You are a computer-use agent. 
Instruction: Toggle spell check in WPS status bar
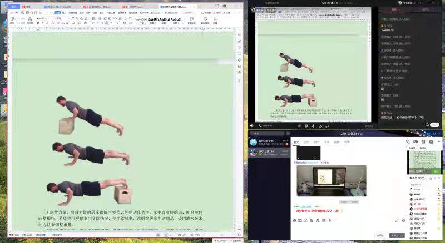(41, 235)
